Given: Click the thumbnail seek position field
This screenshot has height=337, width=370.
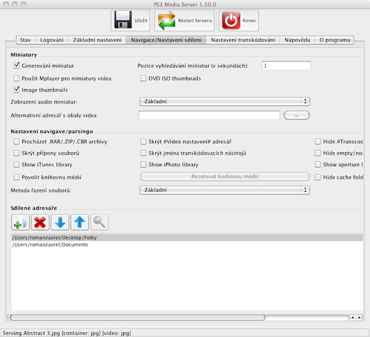Looking at the screenshot, I should coord(286,65).
